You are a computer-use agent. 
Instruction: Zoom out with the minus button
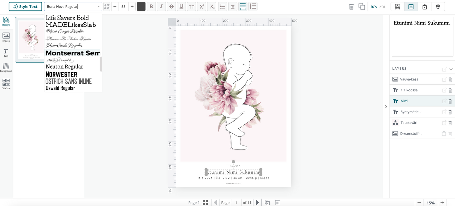tap(419, 203)
